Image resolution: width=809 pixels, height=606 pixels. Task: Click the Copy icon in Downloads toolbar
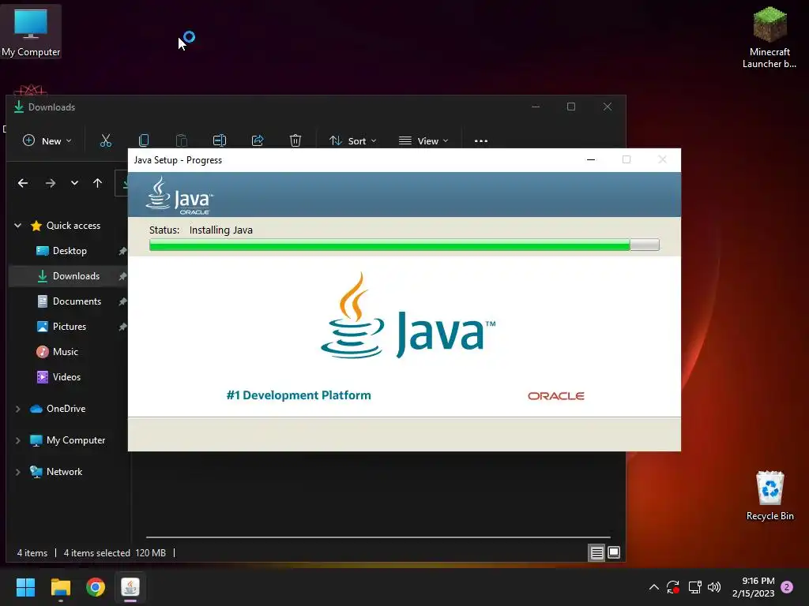coord(144,140)
